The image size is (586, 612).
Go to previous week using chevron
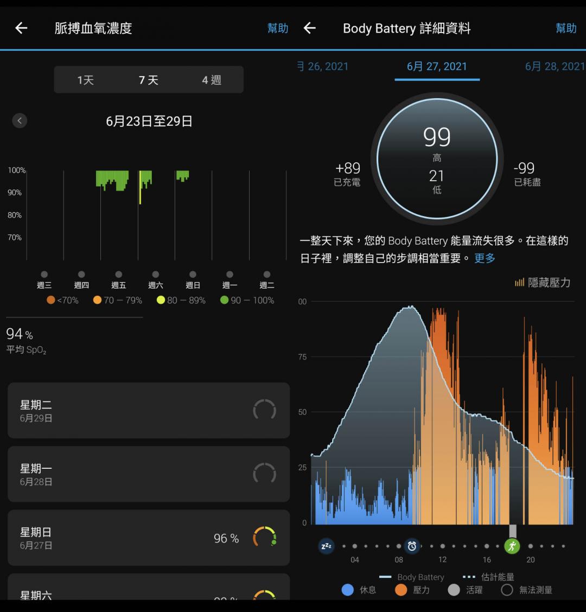click(20, 121)
